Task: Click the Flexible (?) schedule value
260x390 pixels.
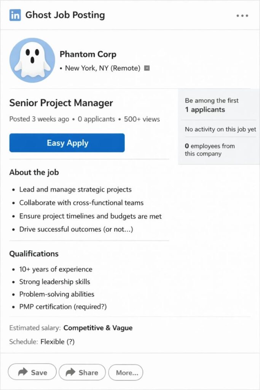Action: [57, 342]
